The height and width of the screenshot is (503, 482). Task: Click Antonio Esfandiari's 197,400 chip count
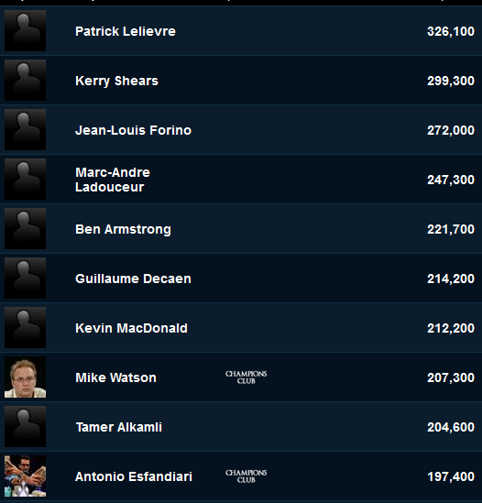coord(451,476)
